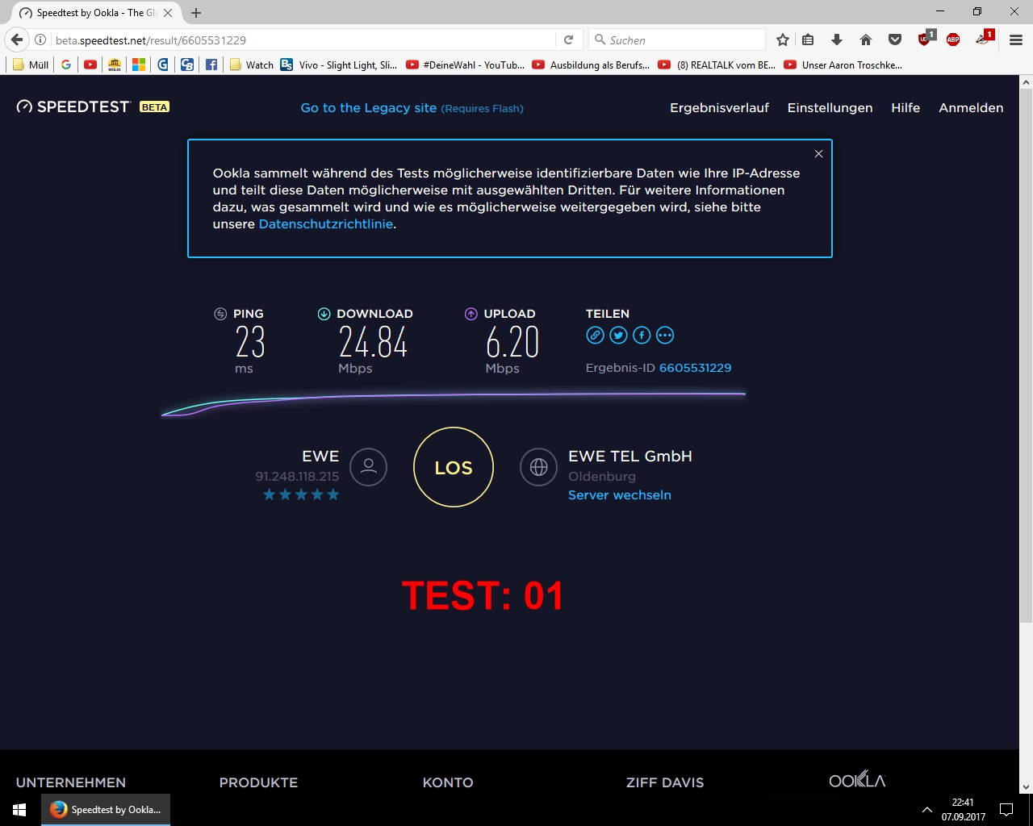This screenshot has width=1033, height=826.
Task: Click scrollbar down arrow
Action: [1026, 787]
